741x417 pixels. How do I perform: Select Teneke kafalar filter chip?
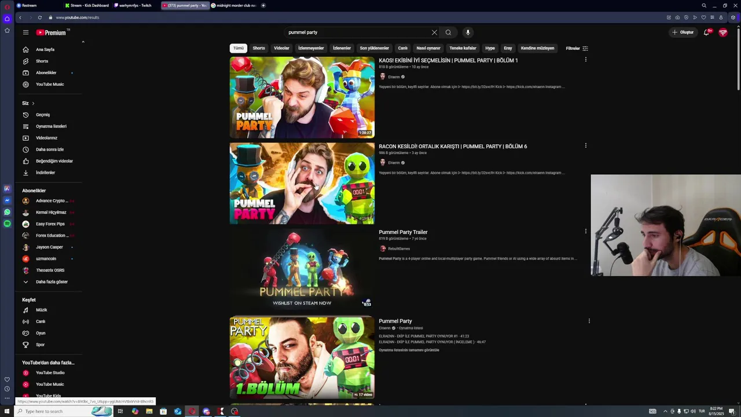463,48
